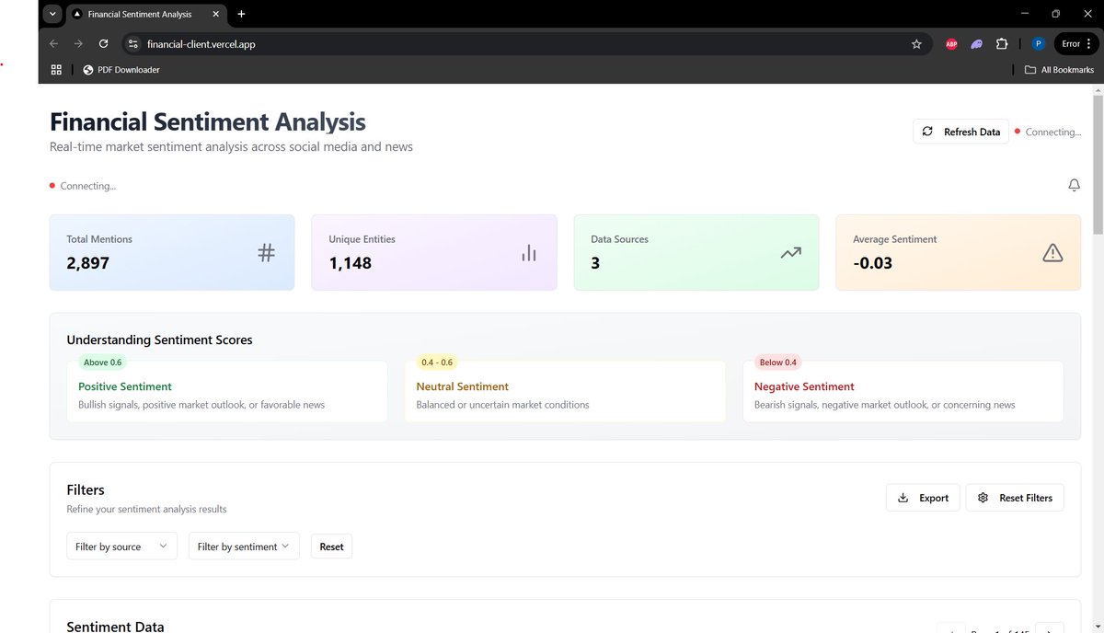The width and height of the screenshot is (1104, 633).
Task: Click the purple extension icon beside Adblock
Action: pos(976,43)
